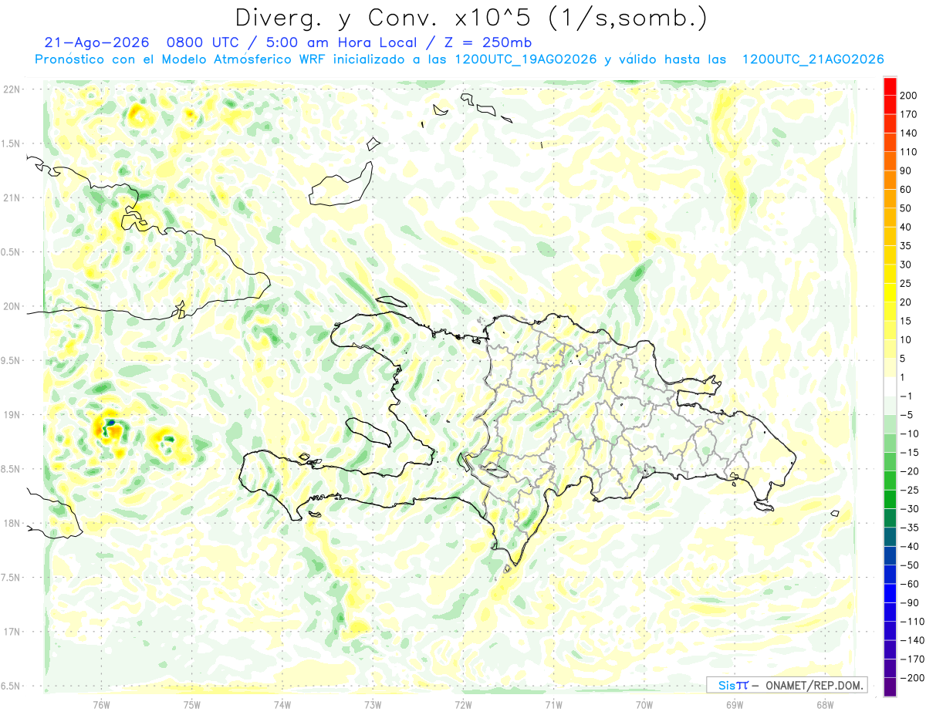Screen dimensions: 926x715
Task: Click the '6.5N' latitude label
Action: (x=11, y=686)
